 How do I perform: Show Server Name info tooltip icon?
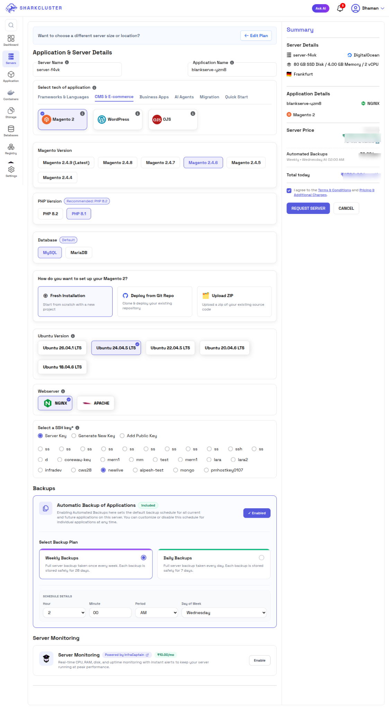[x=67, y=62]
